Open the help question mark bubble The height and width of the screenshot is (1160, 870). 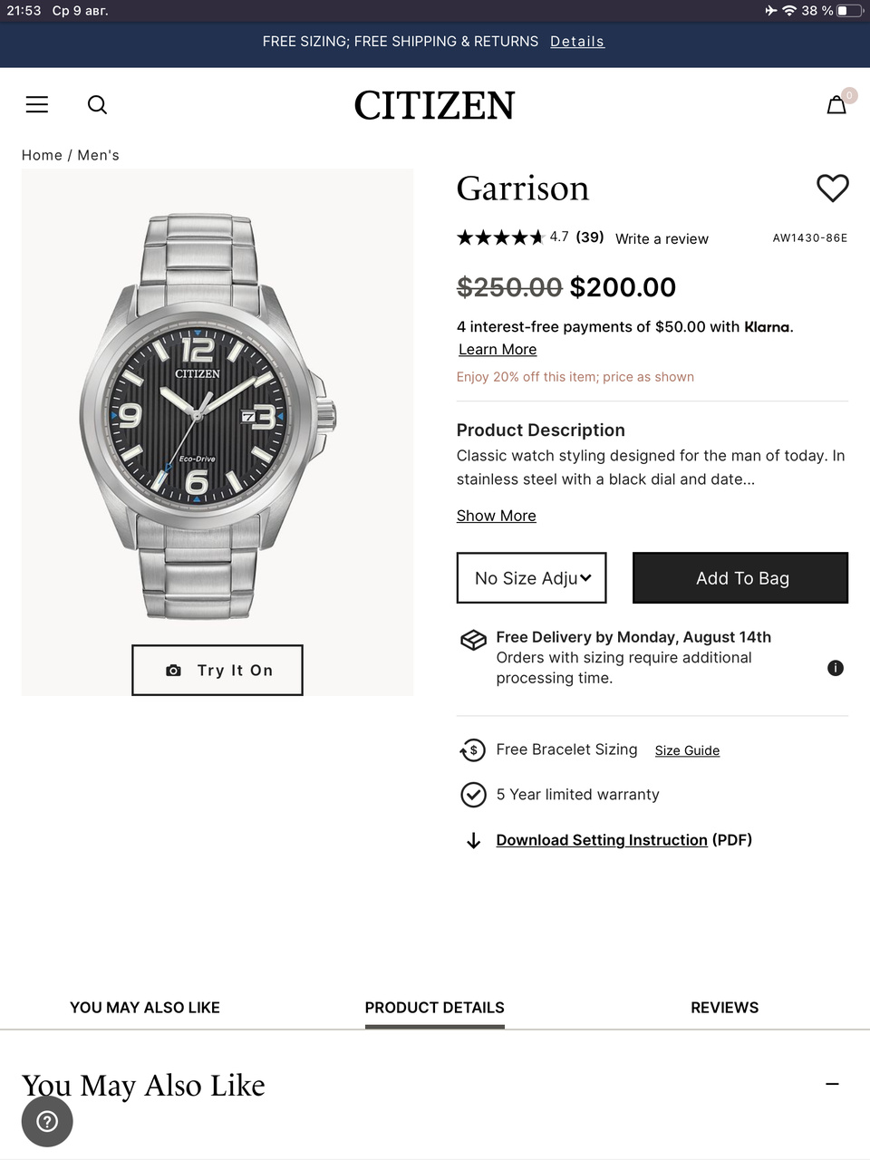(47, 1121)
